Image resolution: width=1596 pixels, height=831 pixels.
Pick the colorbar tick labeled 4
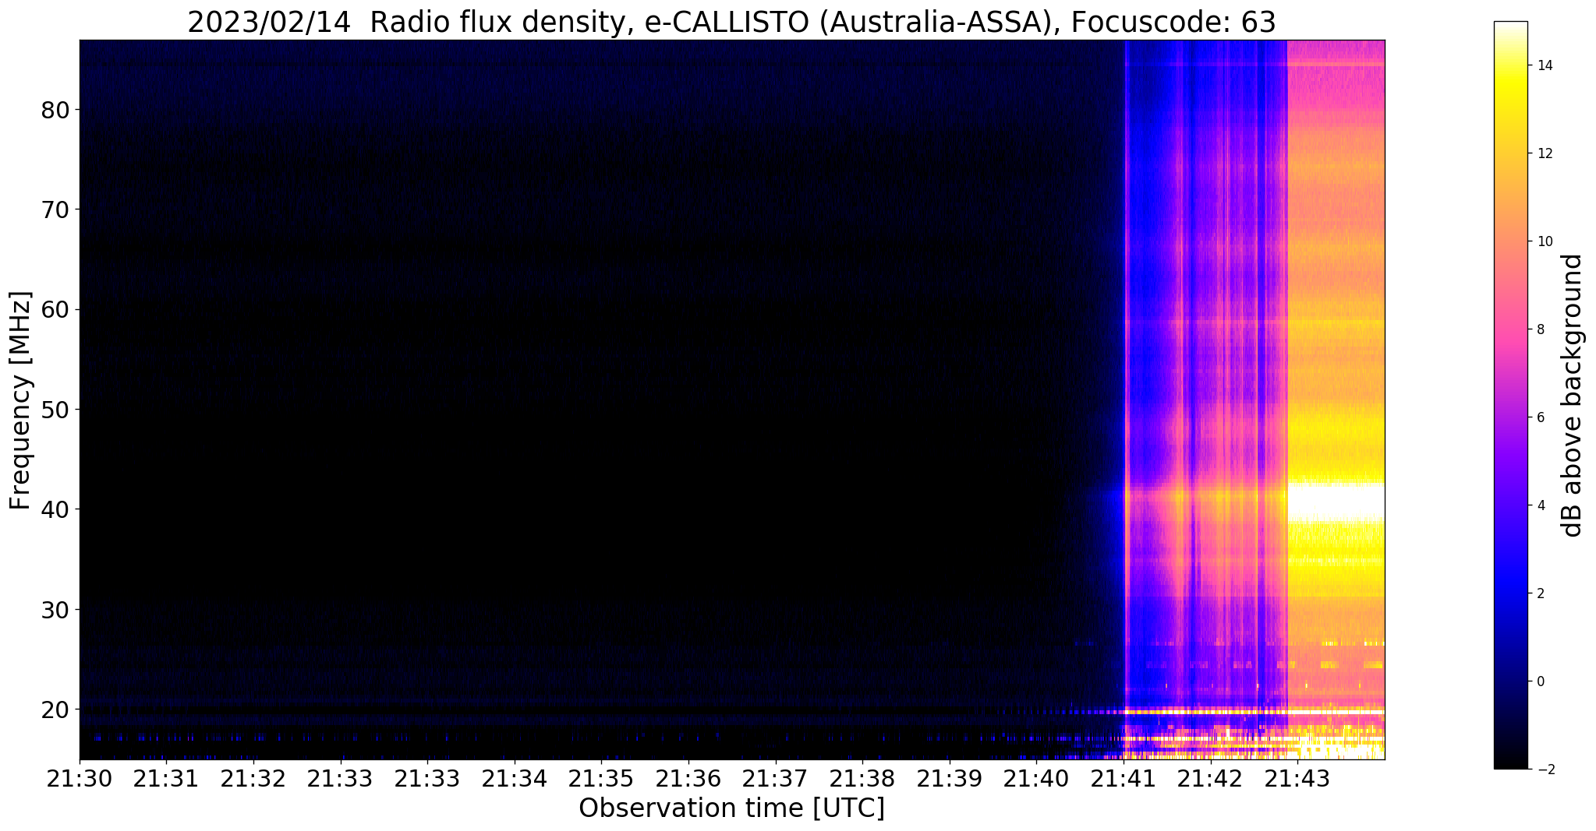[1540, 505]
